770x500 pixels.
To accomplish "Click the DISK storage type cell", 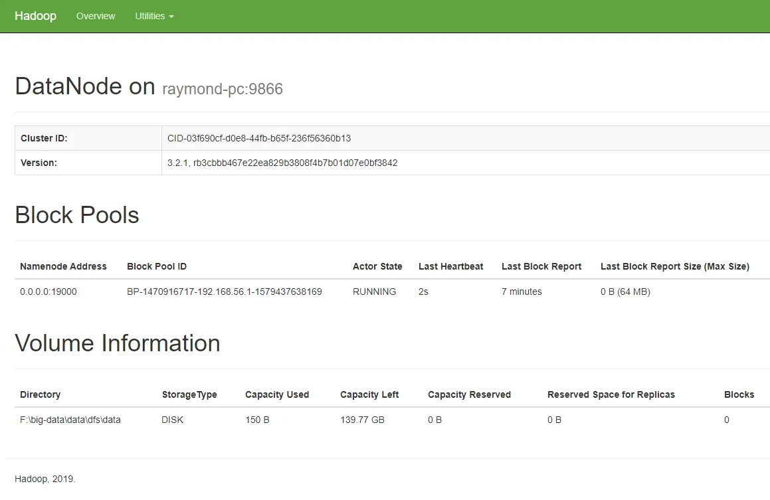I will (x=173, y=420).
